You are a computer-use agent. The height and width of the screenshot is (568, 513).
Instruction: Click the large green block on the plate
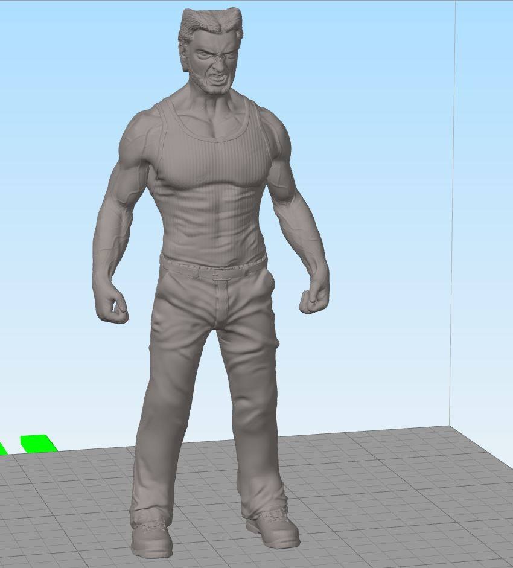[37, 444]
